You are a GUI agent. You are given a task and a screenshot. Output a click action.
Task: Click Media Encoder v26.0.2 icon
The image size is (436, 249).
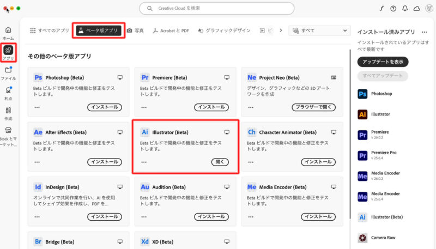pos(362,176)
